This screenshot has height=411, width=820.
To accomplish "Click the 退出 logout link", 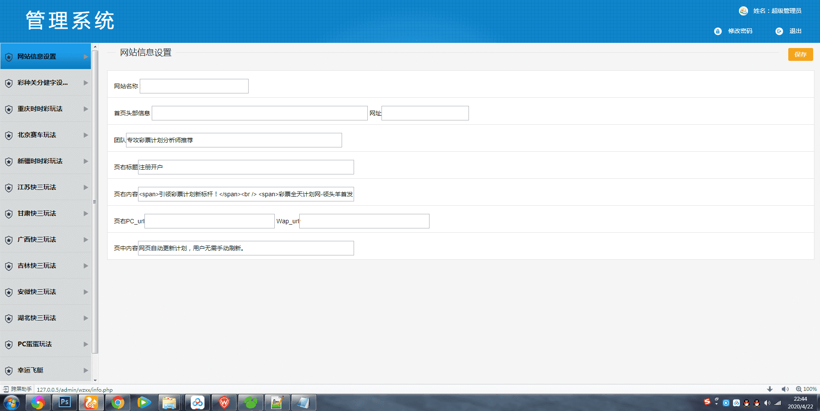I will coord(795,31).
